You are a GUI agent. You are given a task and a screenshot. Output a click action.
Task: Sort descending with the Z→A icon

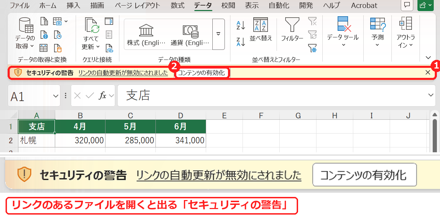pyautogui.click(x=241, y=42)
